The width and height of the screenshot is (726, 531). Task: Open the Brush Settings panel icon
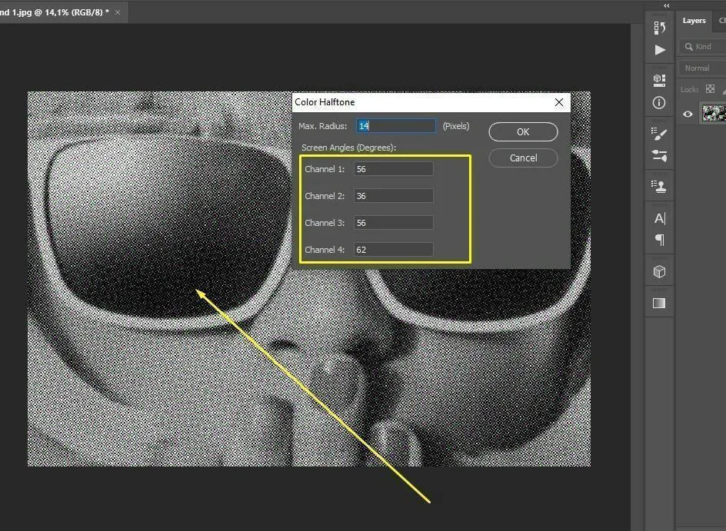[x=659, y=155]
